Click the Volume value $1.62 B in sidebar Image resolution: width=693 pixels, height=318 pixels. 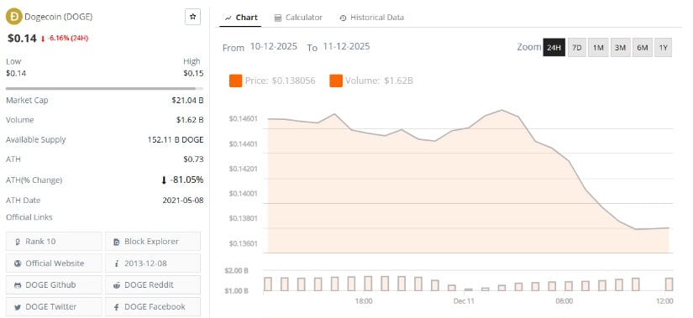click(190, 120)
